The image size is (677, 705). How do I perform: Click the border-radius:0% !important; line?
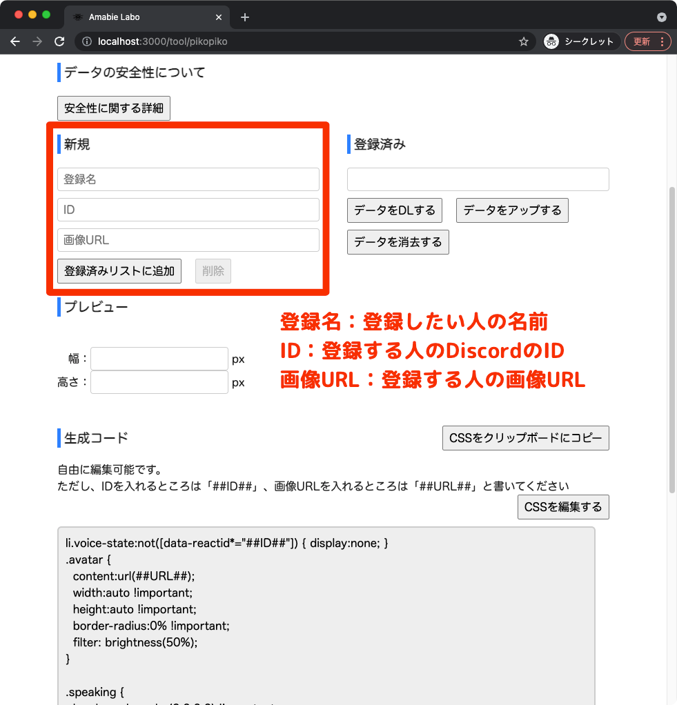tap(151, 626)
